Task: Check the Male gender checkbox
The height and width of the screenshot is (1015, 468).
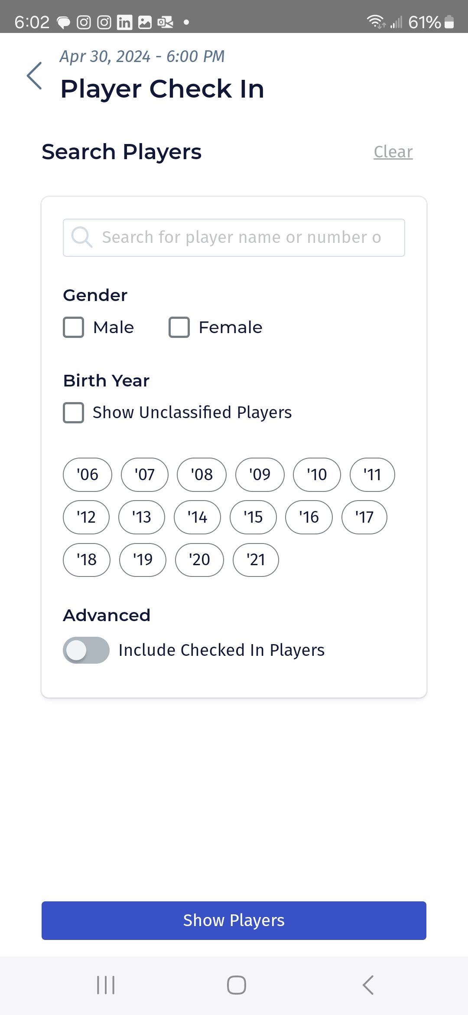Action: click(x=74, y=327)
